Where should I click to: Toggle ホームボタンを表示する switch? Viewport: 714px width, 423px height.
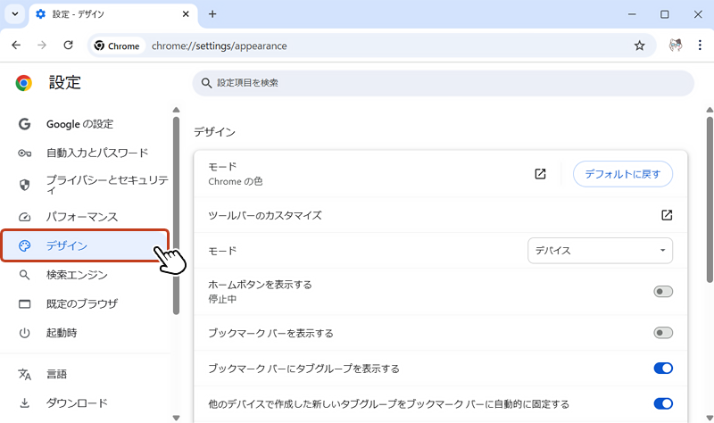point(663,292)
